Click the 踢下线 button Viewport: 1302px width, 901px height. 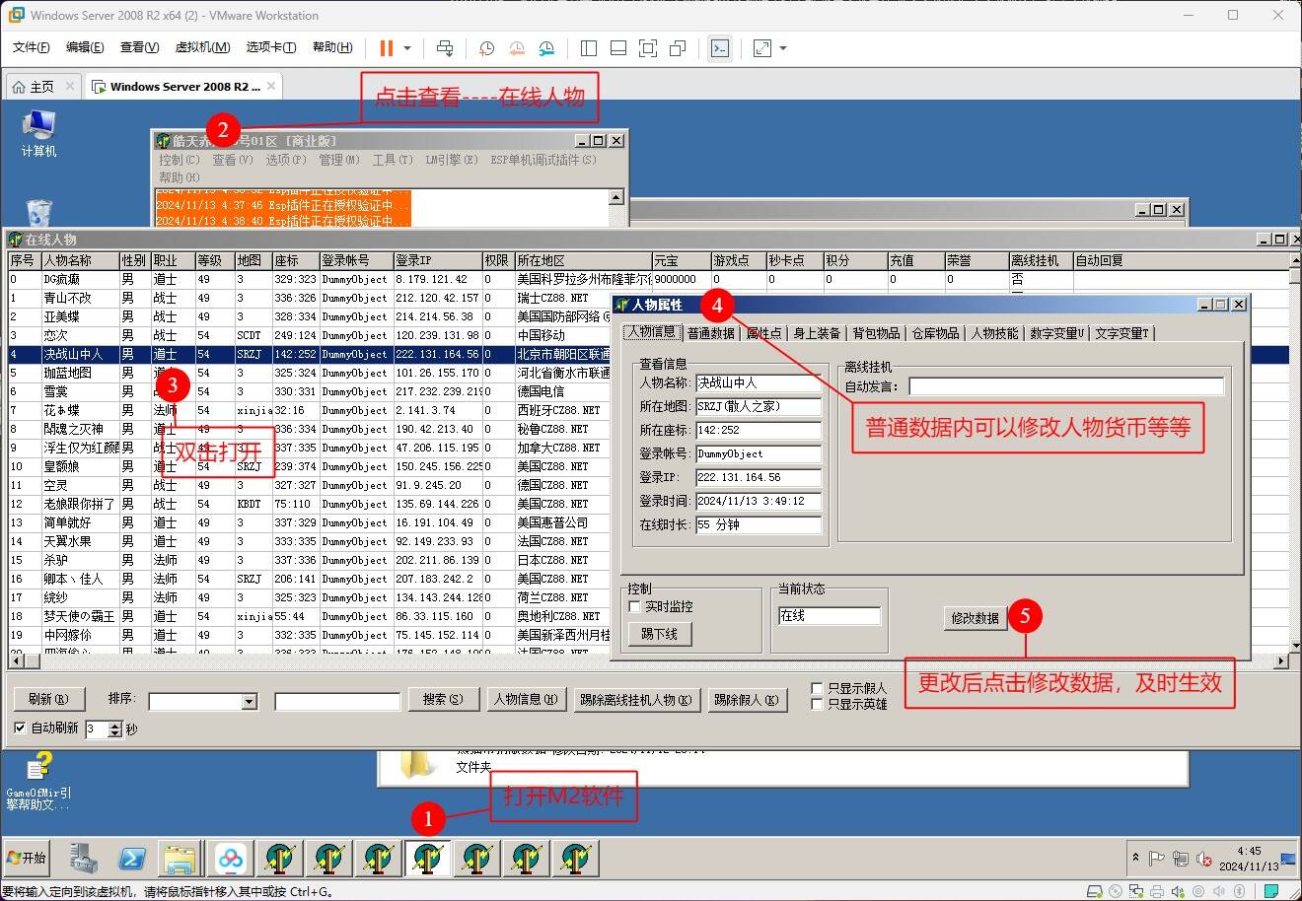tap(659, 634)
